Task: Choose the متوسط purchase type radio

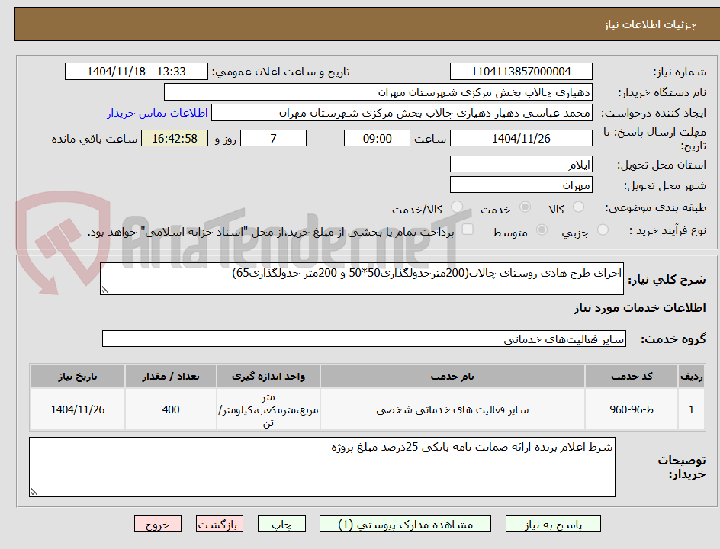Action: click(542, 230)
